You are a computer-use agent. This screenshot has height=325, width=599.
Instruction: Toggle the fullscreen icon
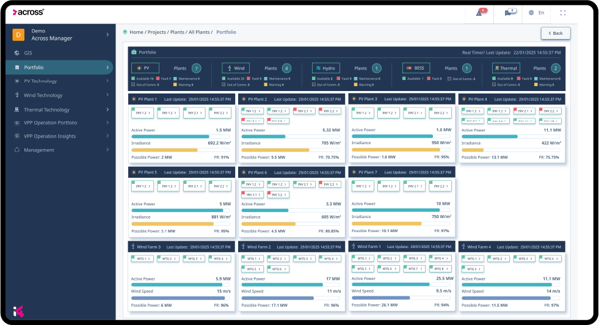(x=563, y=13)
